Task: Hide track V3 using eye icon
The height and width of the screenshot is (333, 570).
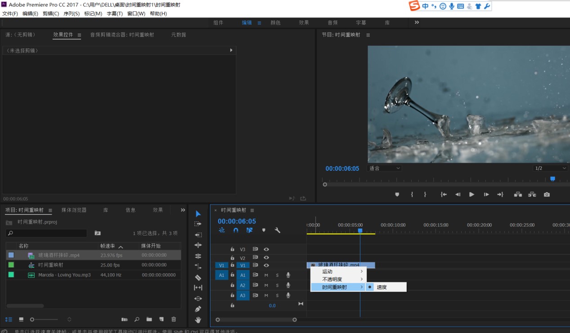Action: pos(266,249)
